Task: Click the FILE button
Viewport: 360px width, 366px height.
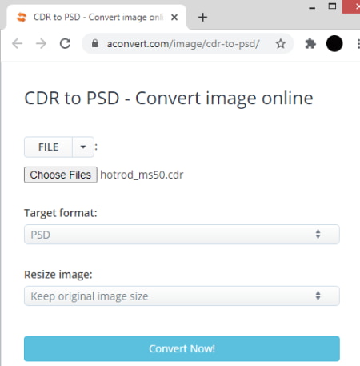Action: (x=48, y=147)
